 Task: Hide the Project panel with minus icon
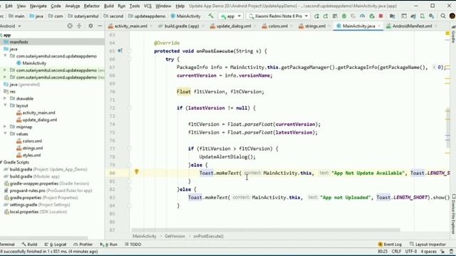coord(100,26)
